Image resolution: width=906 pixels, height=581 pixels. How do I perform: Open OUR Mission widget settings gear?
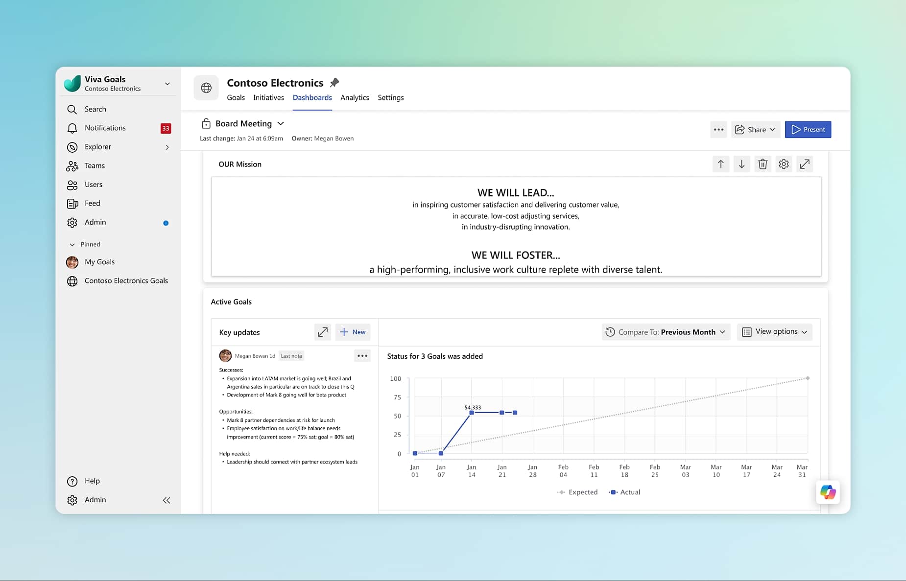pos(784,164)
